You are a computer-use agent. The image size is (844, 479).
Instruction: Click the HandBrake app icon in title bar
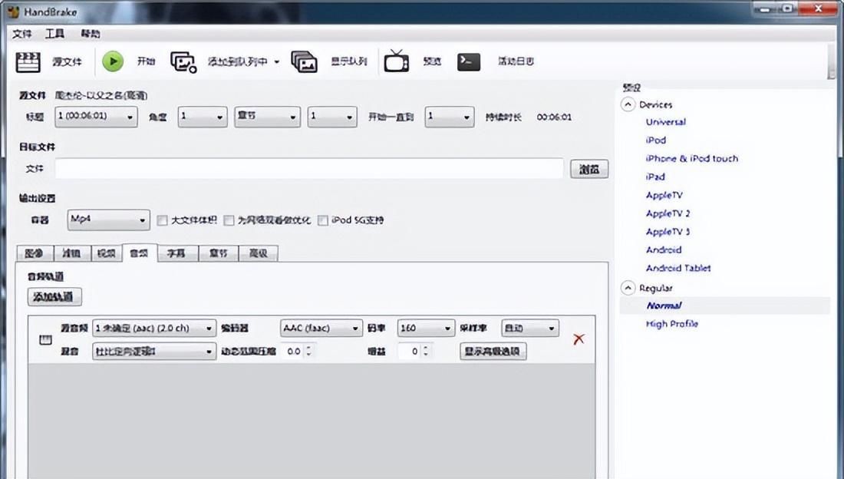pyautogui.click(x=13, y=12)
